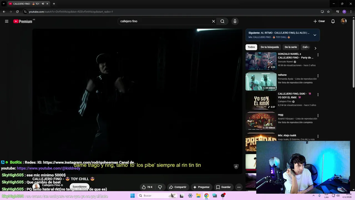Select the truncated 'Calle' filter chip
Screen dimensions: 355x200
click(306, 47)
